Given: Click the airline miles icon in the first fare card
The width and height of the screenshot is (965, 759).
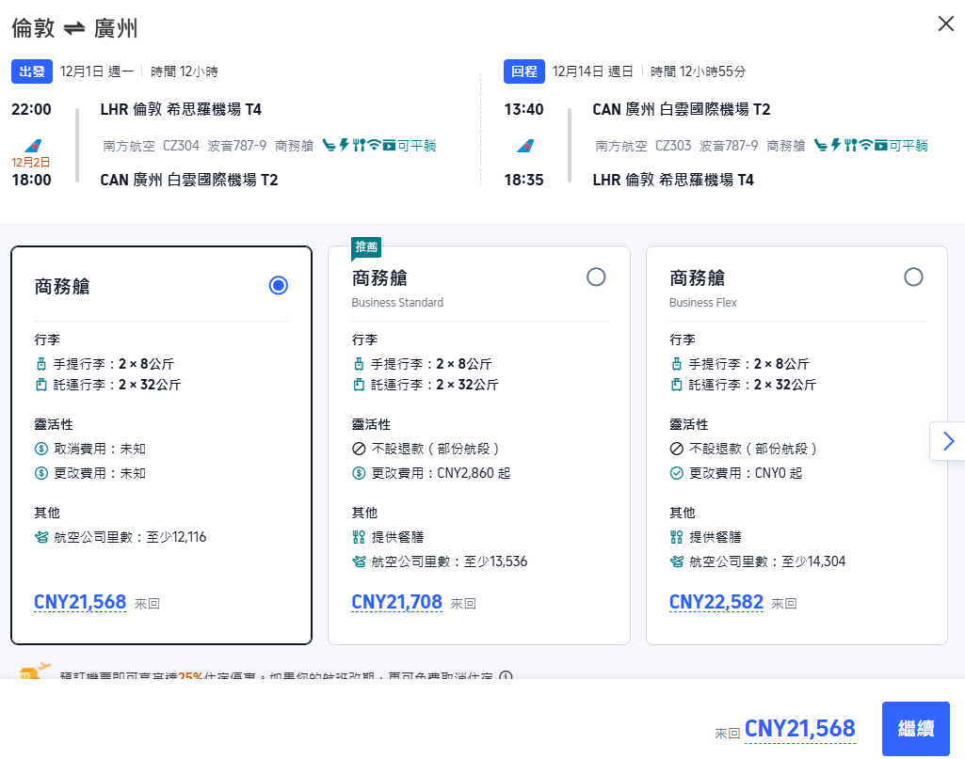Looking at the screenshot, I should click(x=41, y=537).
